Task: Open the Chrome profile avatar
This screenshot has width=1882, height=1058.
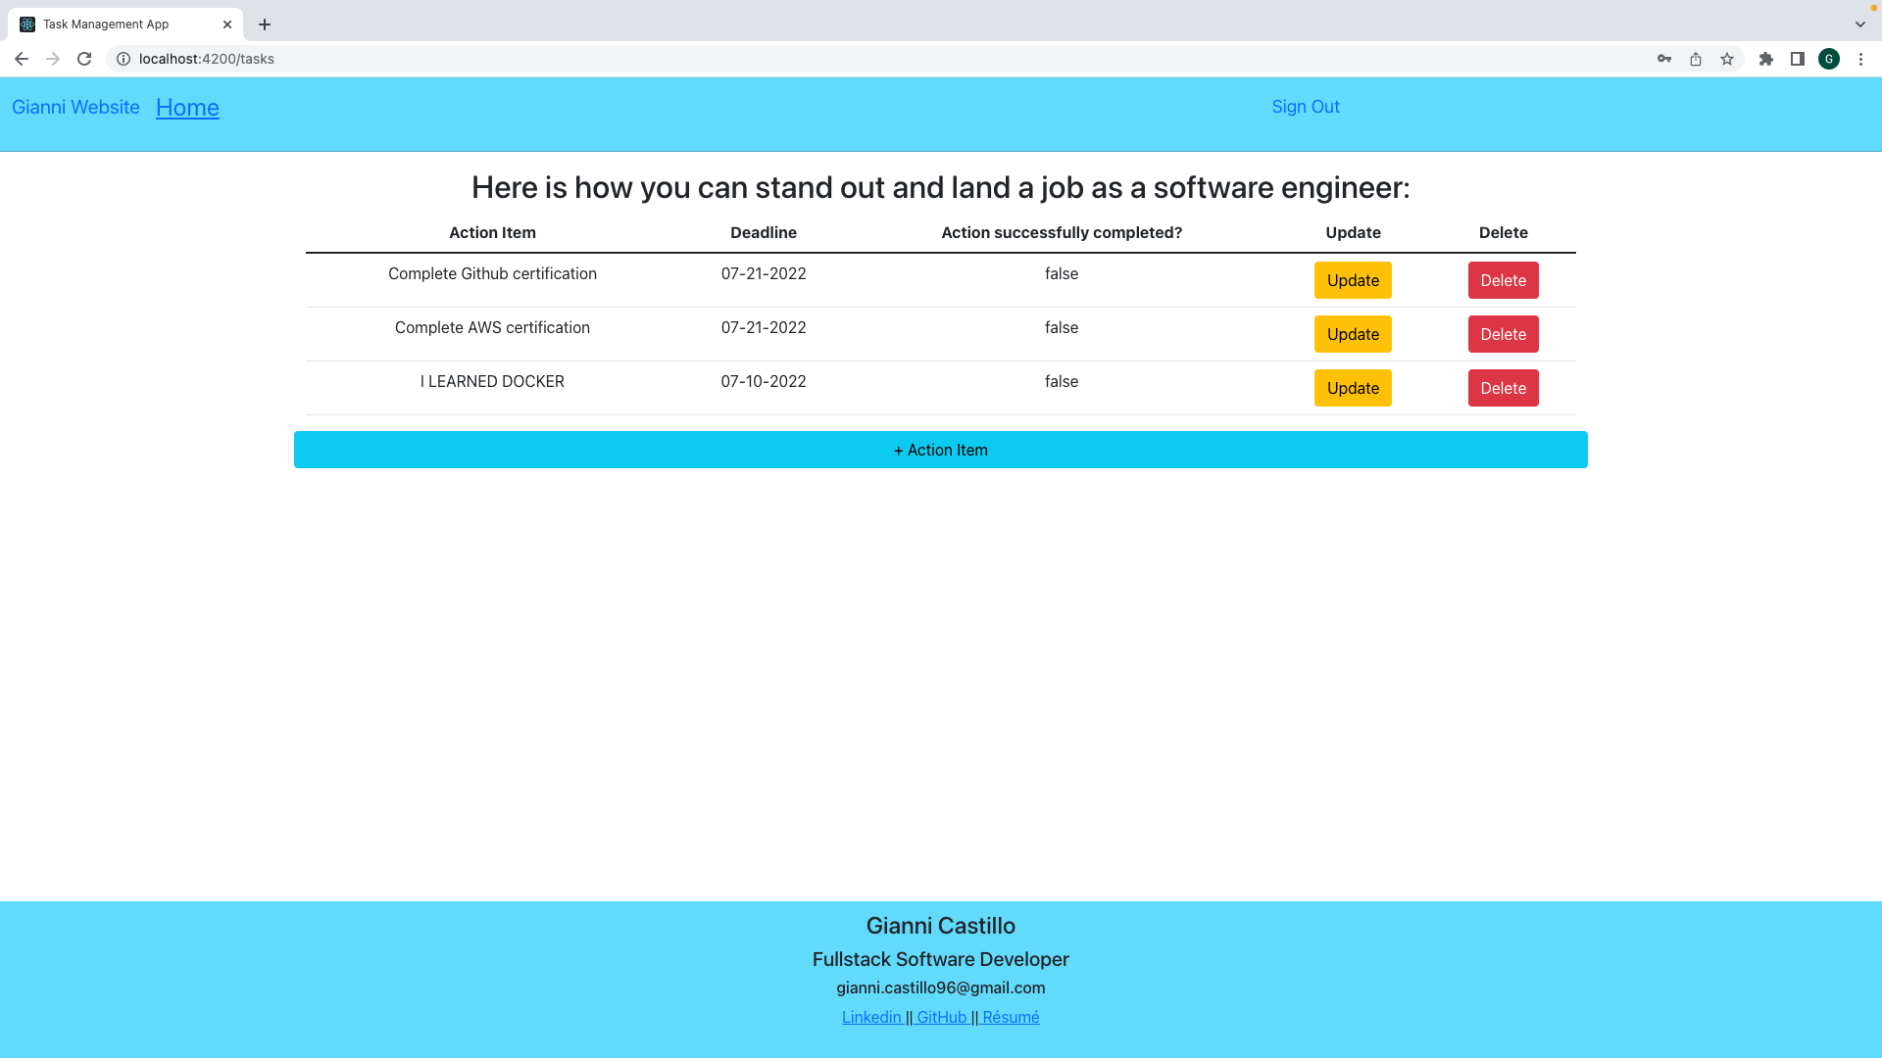Action: [1829, 59]
